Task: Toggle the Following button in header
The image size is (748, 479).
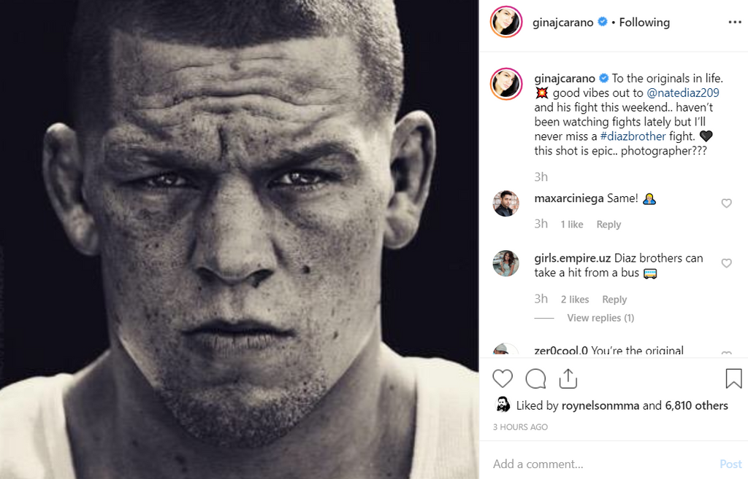Action: click(x=644, y=23)
